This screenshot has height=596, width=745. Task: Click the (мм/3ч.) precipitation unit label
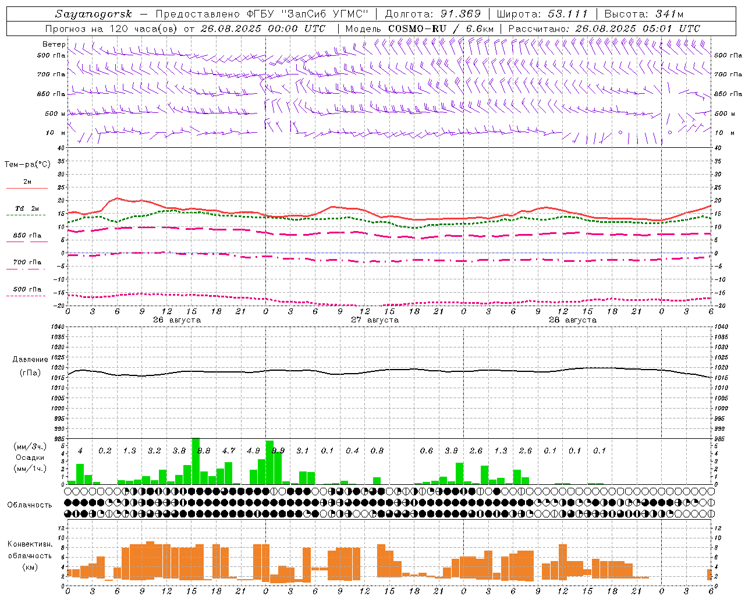pos(30,446)
